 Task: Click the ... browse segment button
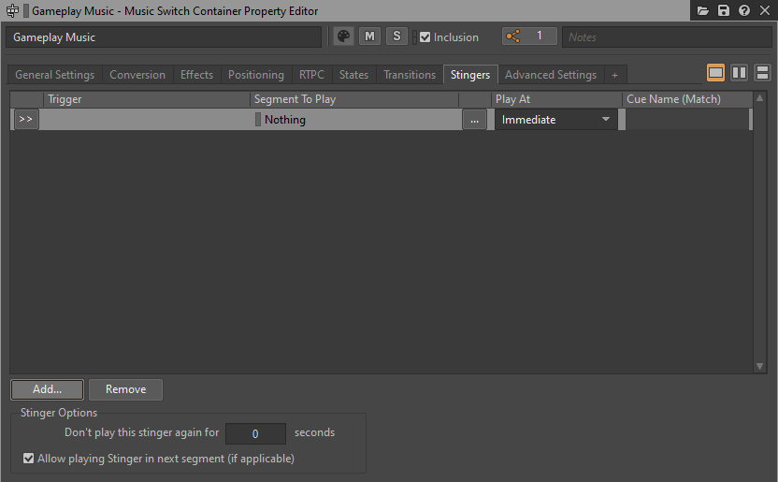[474, 120]
